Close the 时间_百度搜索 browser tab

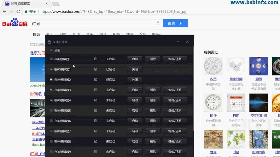[x=47, y=3]
